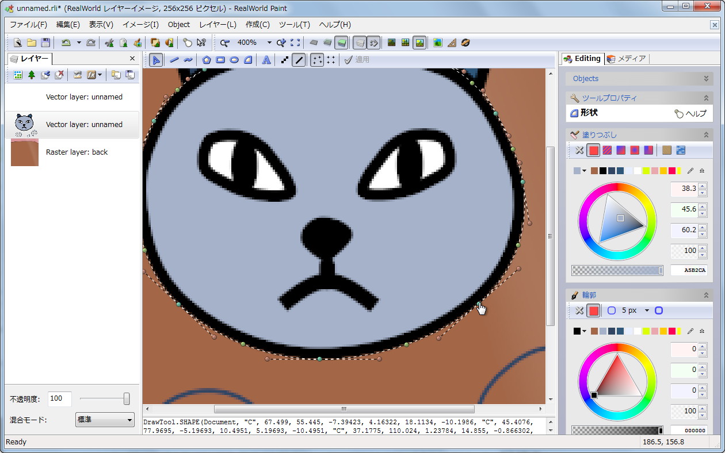Select the polygon shape tool
Viewport: 725px width, 453px height.
point(207,60)
